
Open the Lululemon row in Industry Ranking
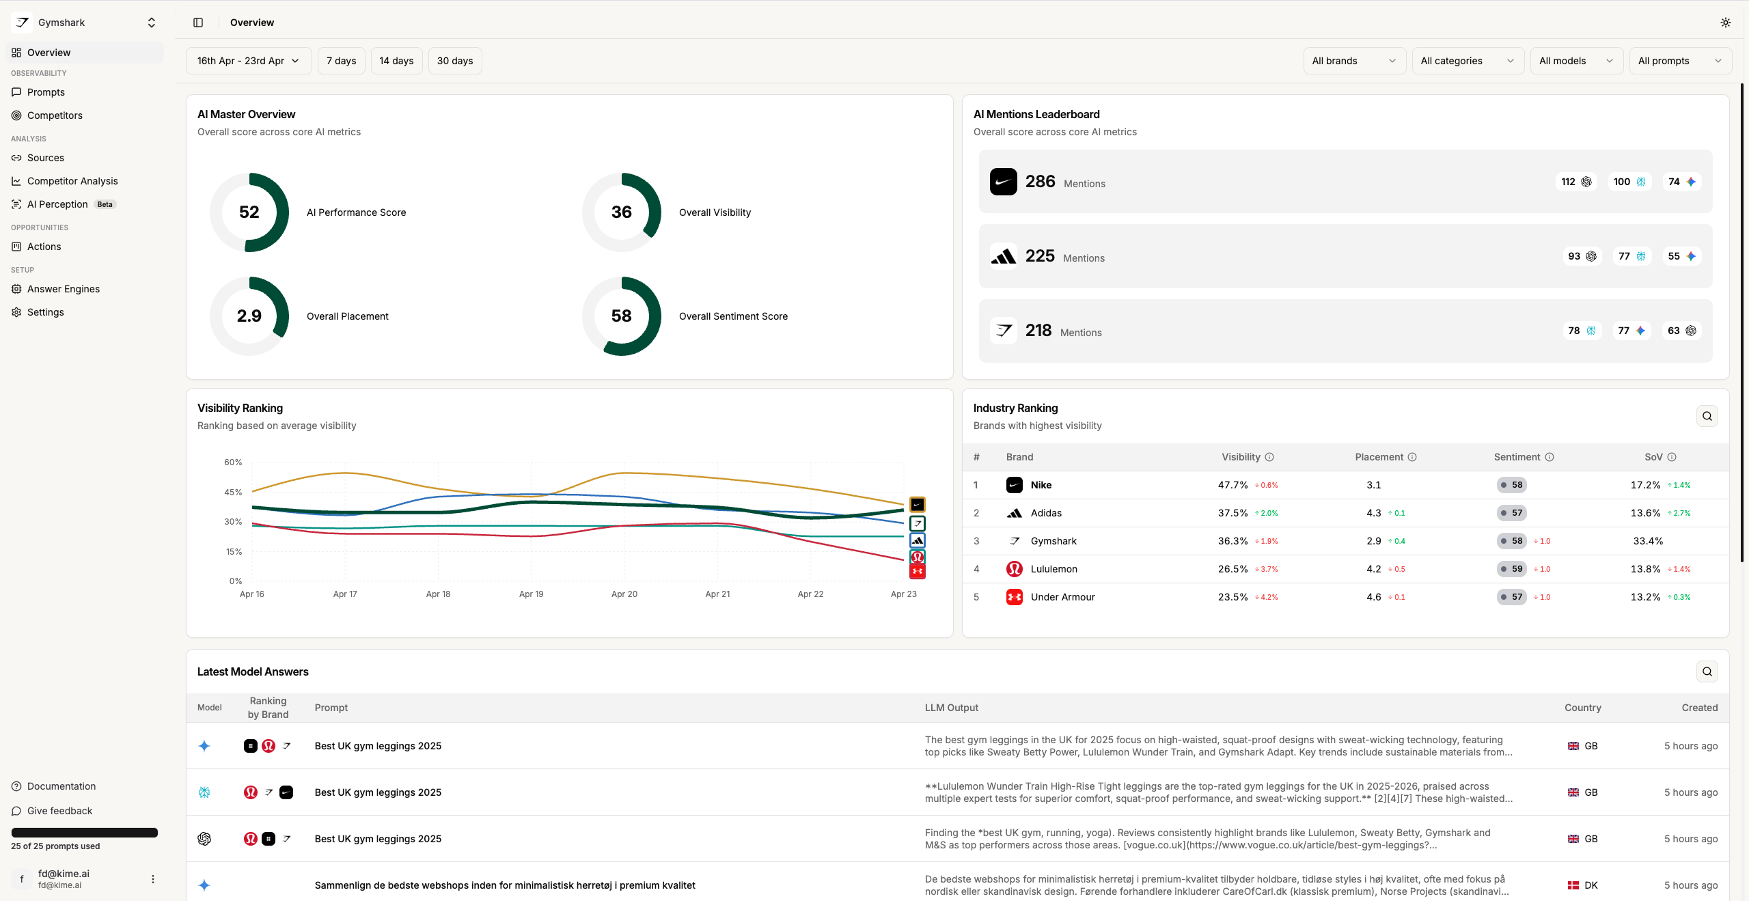[1345, 569]
